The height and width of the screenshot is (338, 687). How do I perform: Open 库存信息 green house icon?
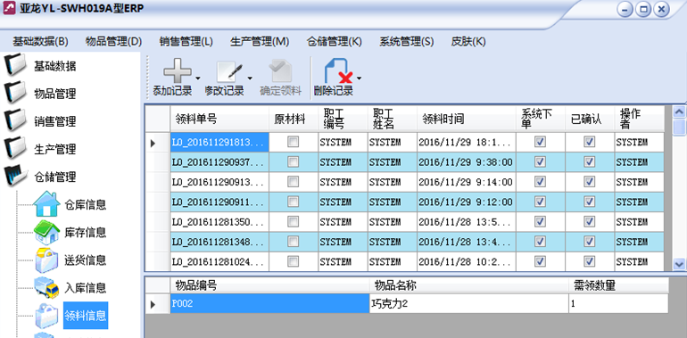pos(46,232)
